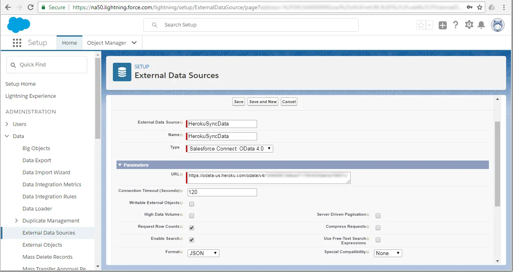513x272 pixels.
Task: Open the Chrome three-dot menu
Action: click(505, 7)
